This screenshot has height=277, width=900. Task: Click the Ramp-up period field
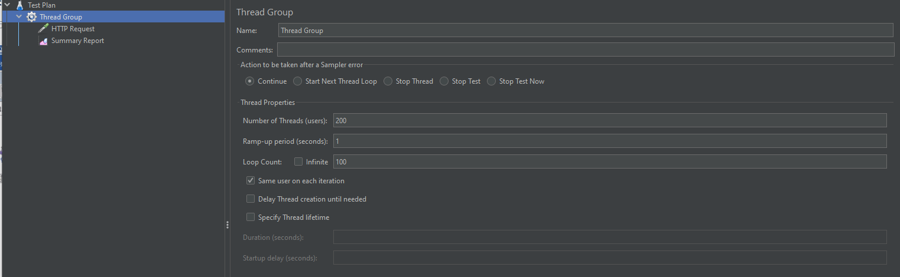tap(610, 141)
